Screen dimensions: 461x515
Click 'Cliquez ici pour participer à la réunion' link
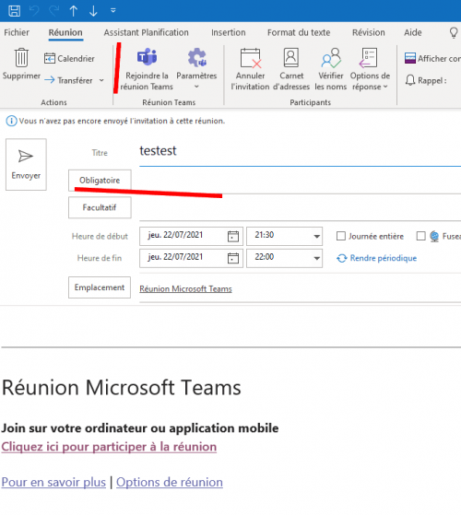pyautogui.click(x=109, y=447)
